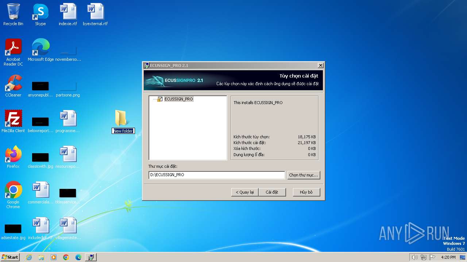
Task: Click the Chọn thư mục browse button
Action: pyautogui.click(x=304, y=175)
